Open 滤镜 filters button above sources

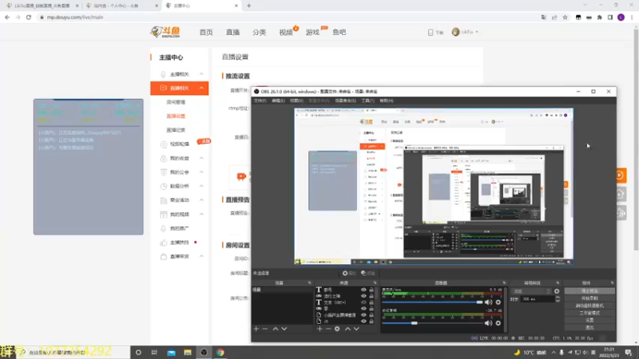click(x=368, y=273)
